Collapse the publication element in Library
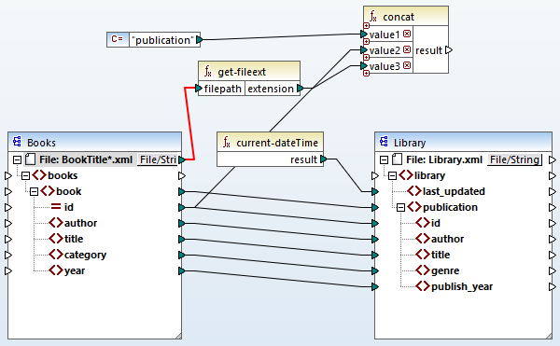Viewport: 560px width, 346px height. pyautogui.click(x=401, y=207)
